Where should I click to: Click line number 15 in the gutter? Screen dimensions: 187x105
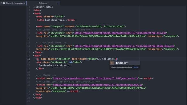[29, 59]
